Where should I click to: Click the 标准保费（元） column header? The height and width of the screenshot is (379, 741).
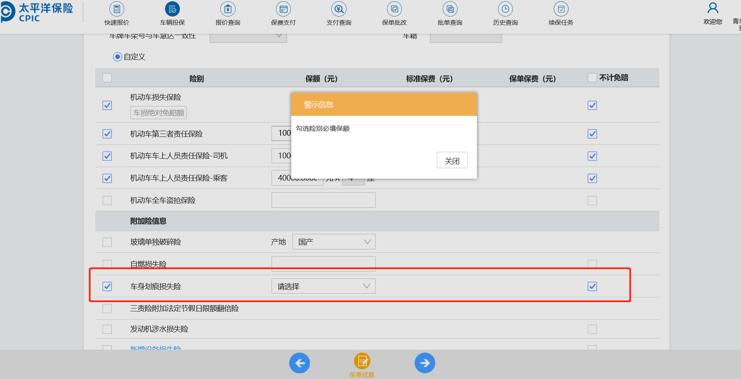tap(429, 78)
